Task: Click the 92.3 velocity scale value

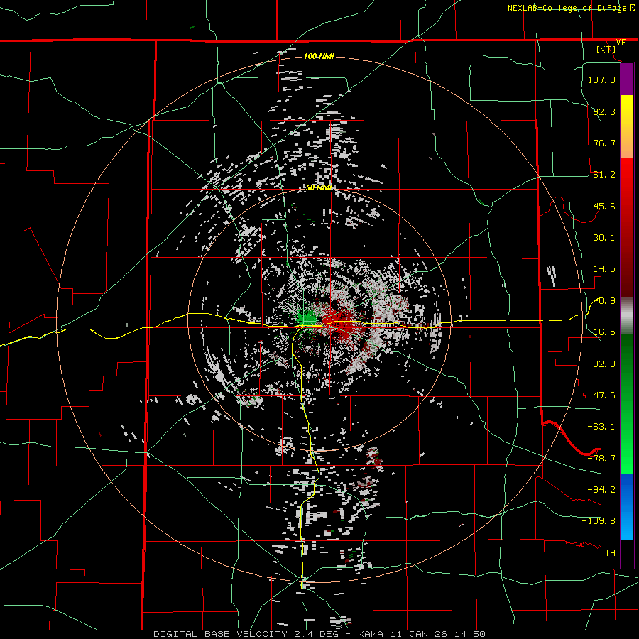Action: point(604,111)
